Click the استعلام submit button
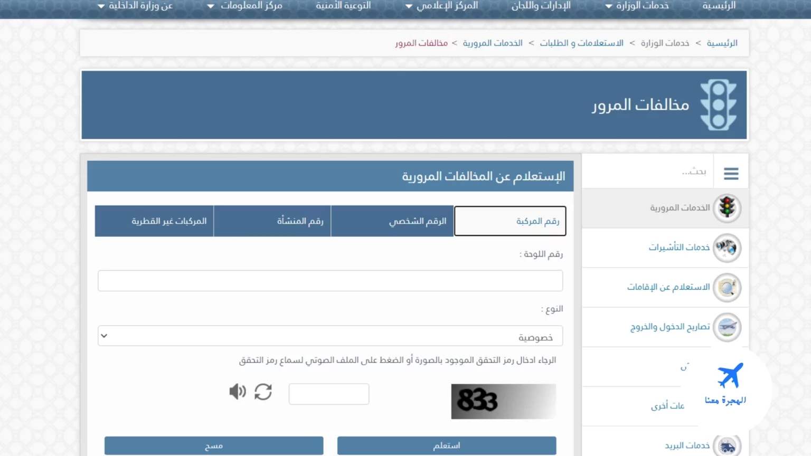The image size is (811, 456). tap(447, 445)
